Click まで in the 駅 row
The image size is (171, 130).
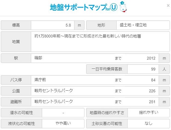click(x=118, y=58)
